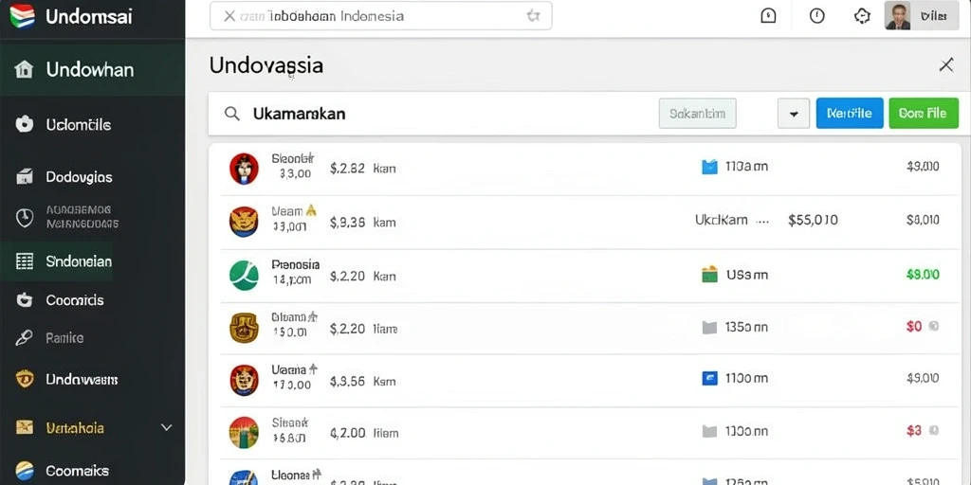Screen dimensions: 971x485
Task: Click the $3.56 price in Ueana row
Action: [347, 382]
